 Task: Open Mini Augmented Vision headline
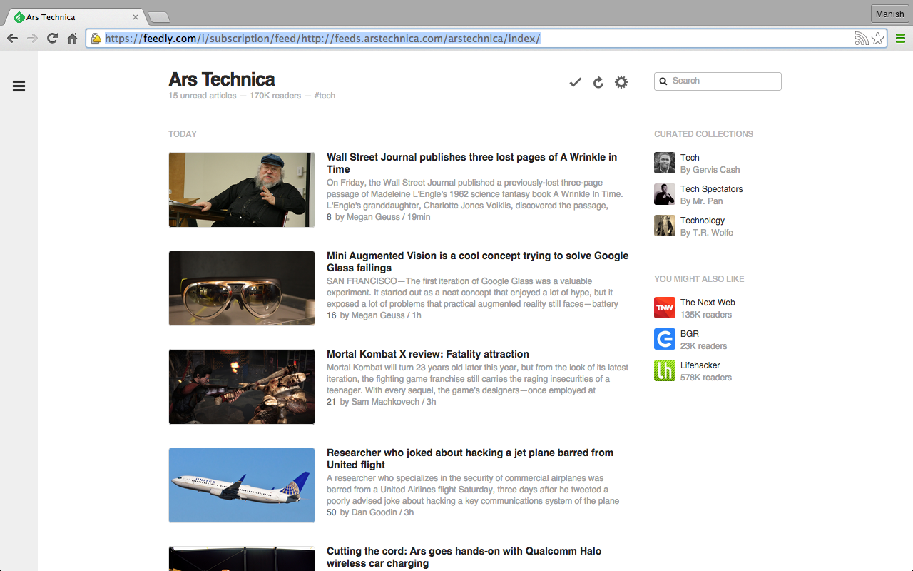point(478,262)
